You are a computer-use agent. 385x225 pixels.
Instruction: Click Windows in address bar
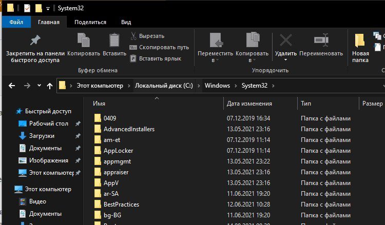click(217, 86)
